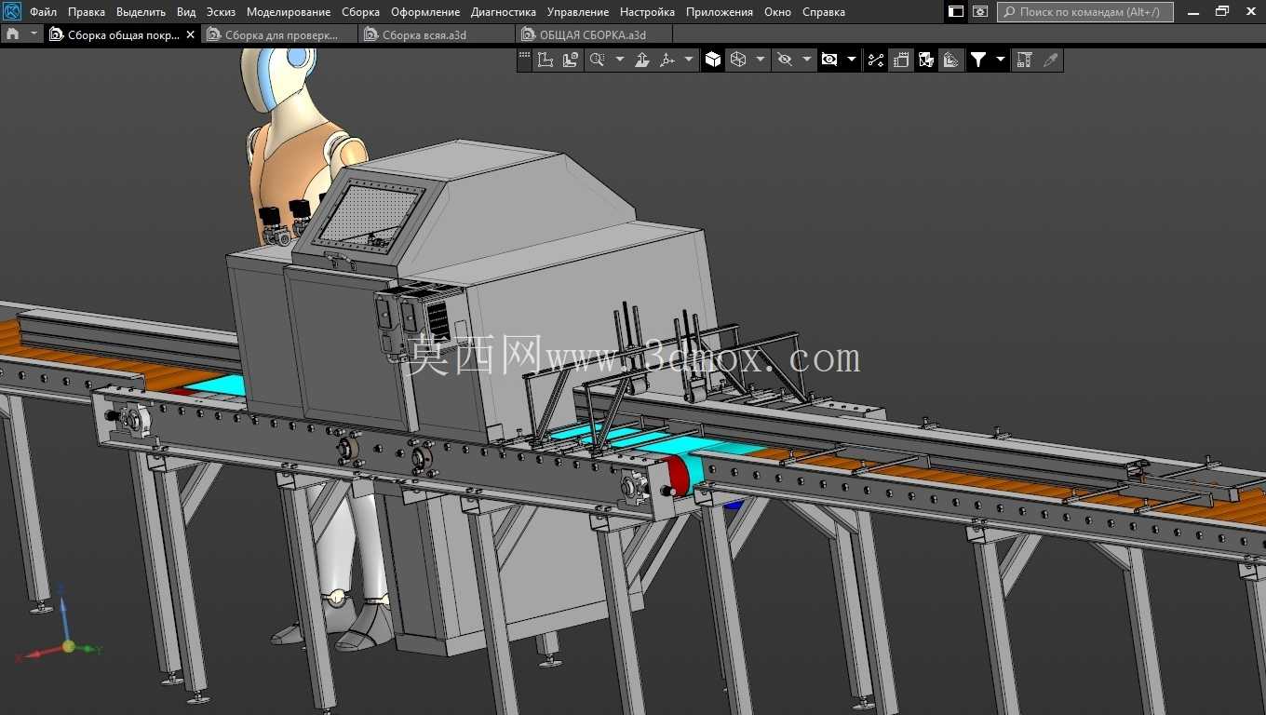Viewport: 1266px width, 715px height.
Task: Switch to Сборка всяя.a3d tab
Action: pos(436,34)
